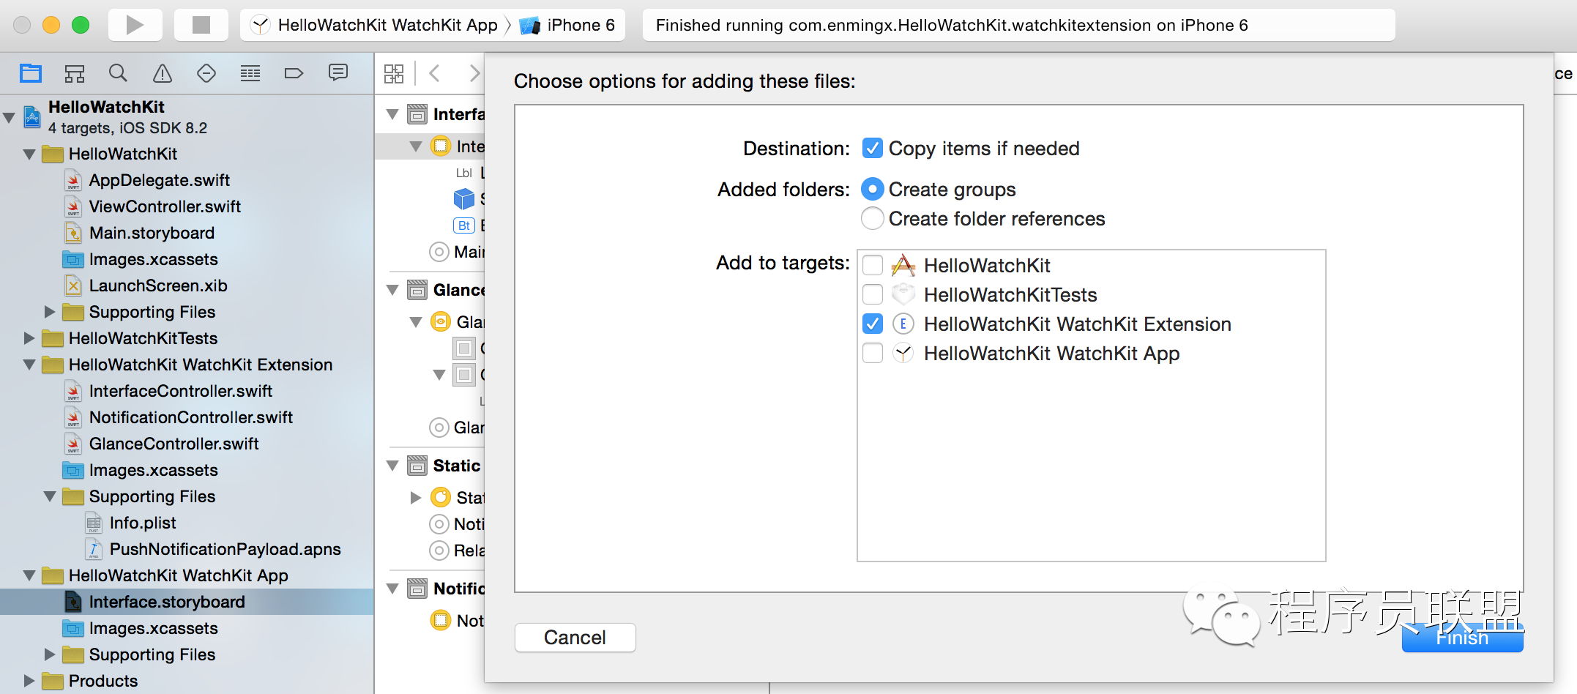The image size is (1577, 694).
Task: Select the blue cube object in outline
Action: 464,198
